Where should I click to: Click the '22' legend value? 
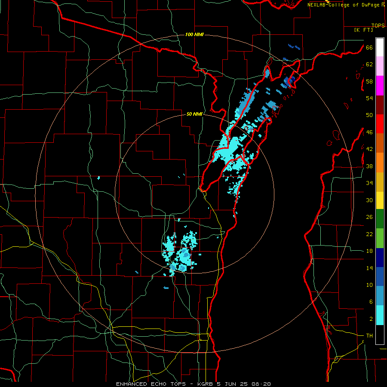[369, 234]
